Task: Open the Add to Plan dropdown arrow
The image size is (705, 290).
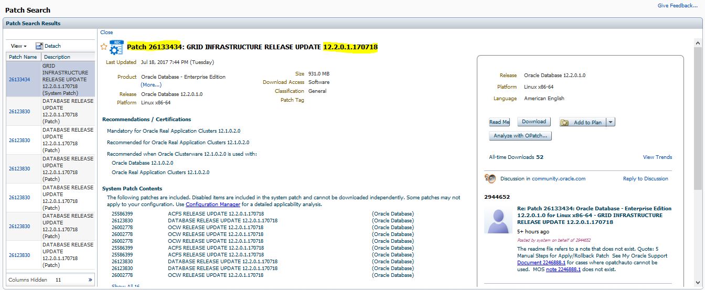Action: [611, 122]
